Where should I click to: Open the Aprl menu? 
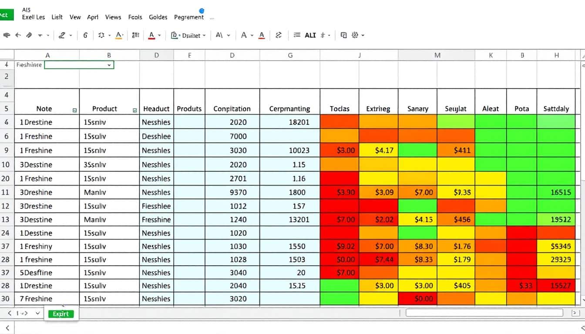pyautogui.click(x=93, y=17)
